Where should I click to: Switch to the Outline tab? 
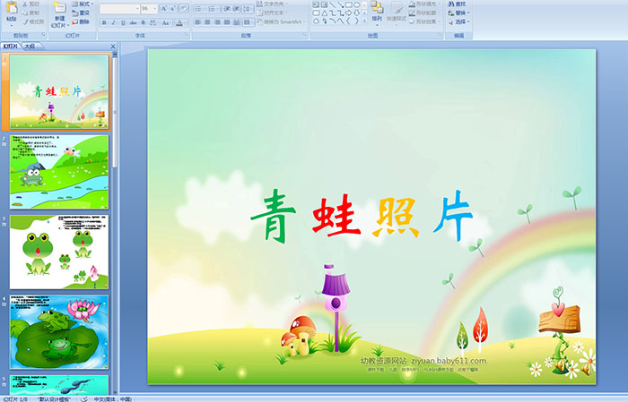click(31, 45)
